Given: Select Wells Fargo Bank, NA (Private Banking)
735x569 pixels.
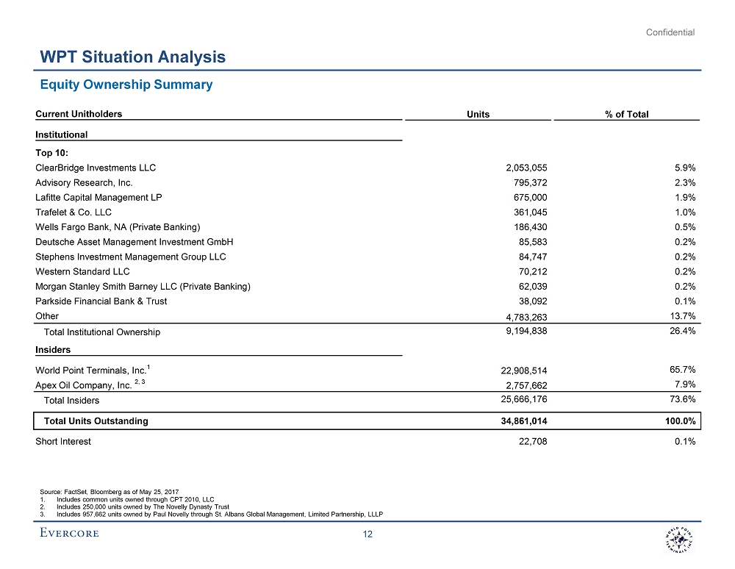Looking at the screenshot, I should coord(118,227).
